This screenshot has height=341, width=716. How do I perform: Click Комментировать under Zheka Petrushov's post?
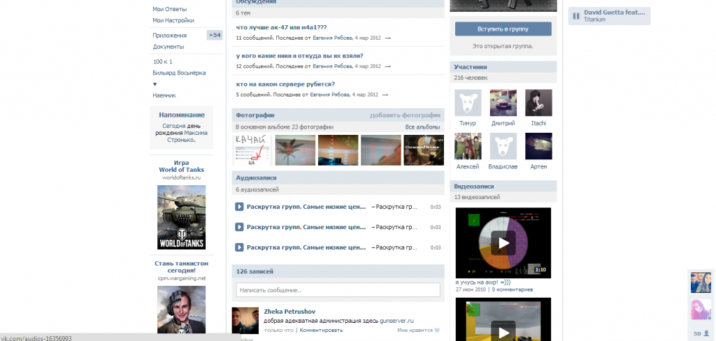[321, 330]
